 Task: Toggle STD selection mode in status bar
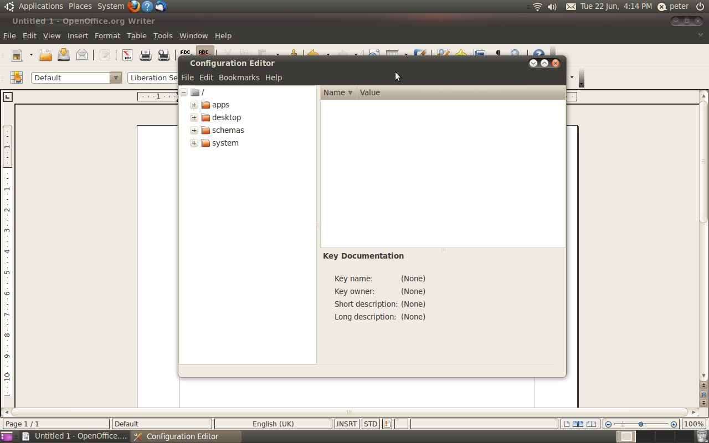click(370, 424)
